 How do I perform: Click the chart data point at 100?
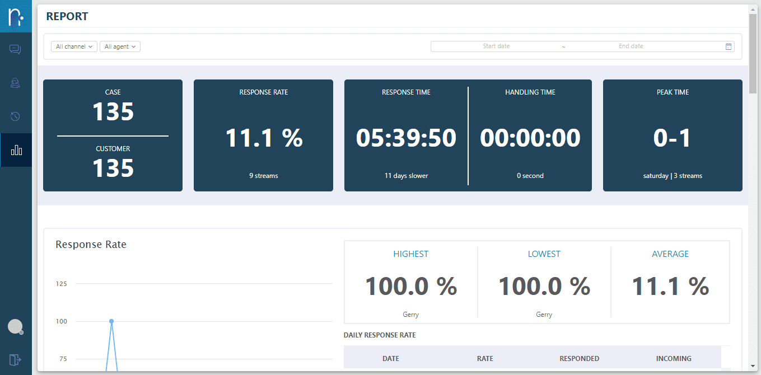click(x=111, y=321)
